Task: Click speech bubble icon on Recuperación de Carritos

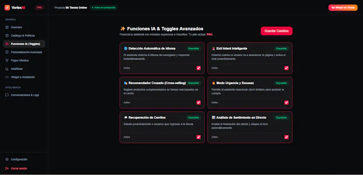Action: pos(126,118)
